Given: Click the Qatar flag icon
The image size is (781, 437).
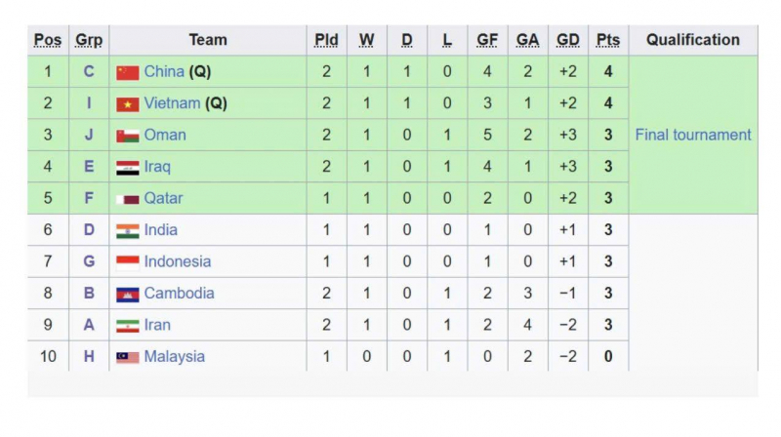Looking at the screenshot, I should coord(127,199).
